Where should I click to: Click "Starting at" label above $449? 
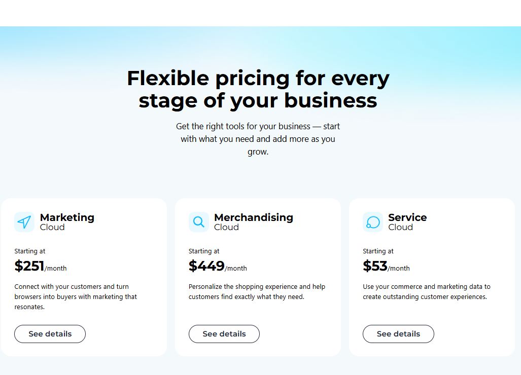(204, 251)
